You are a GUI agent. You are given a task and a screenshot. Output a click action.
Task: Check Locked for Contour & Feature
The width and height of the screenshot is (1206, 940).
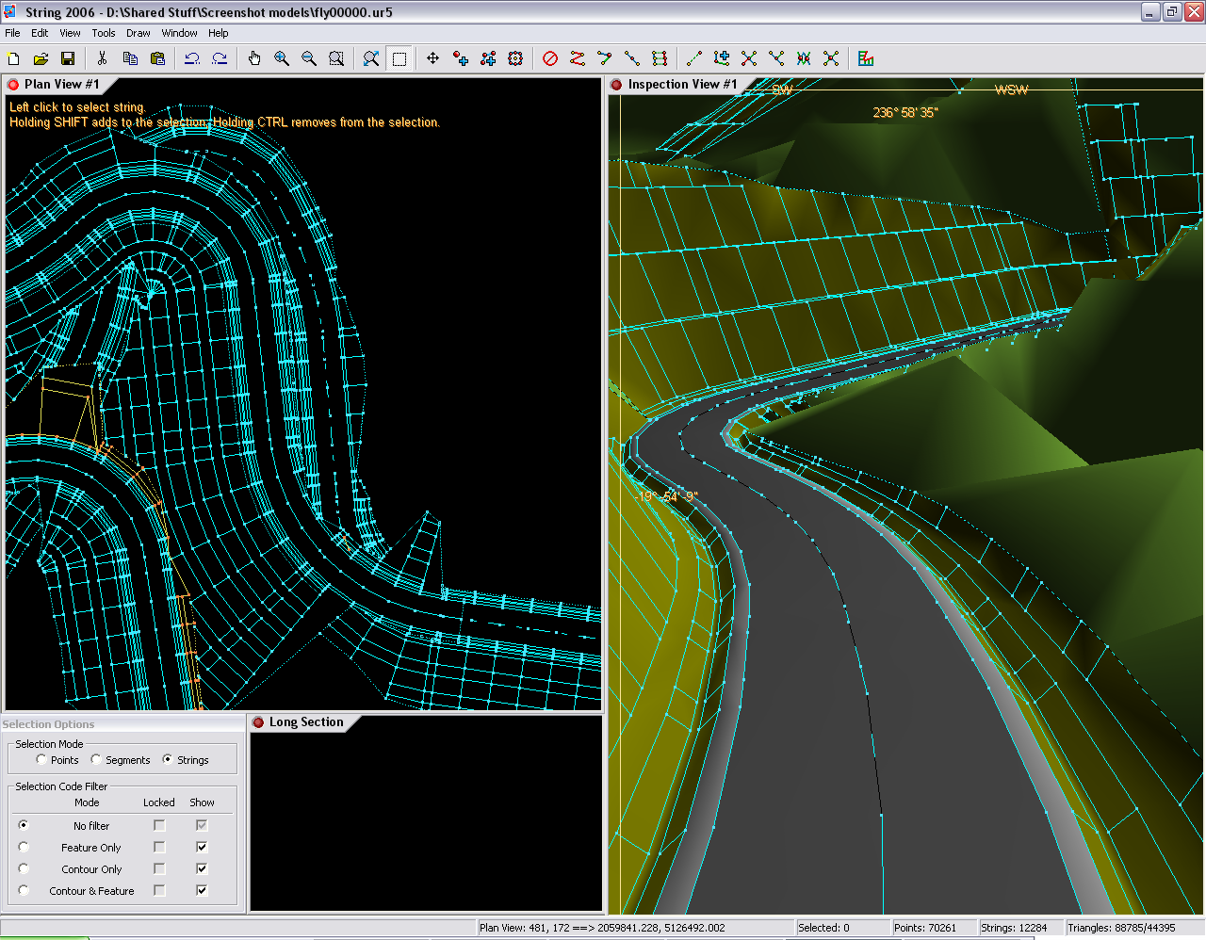pos(159,890)
